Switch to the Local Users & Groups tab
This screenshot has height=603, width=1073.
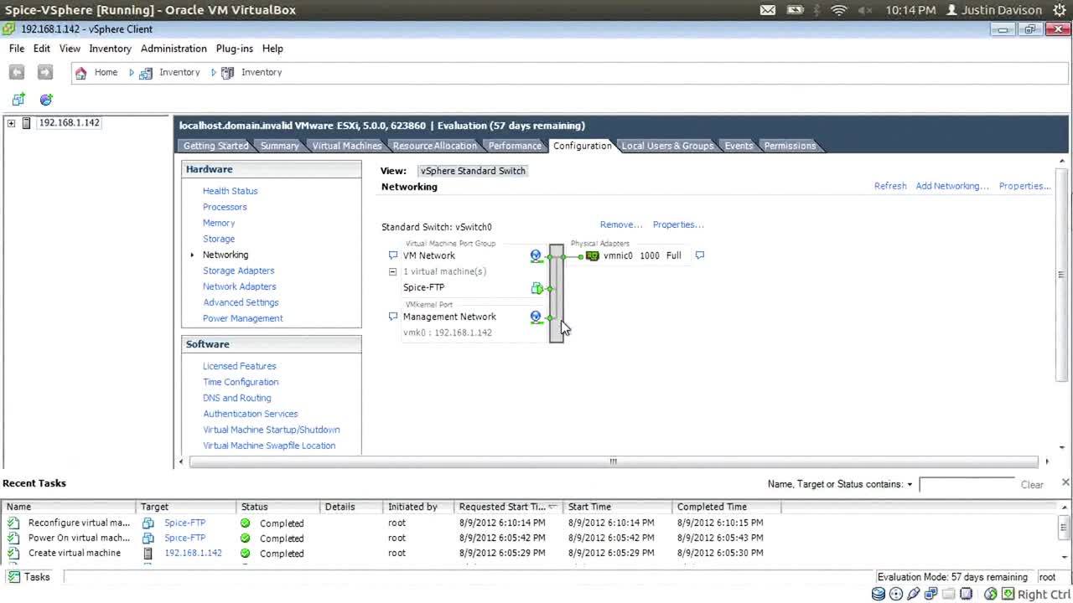pos(667,146)
